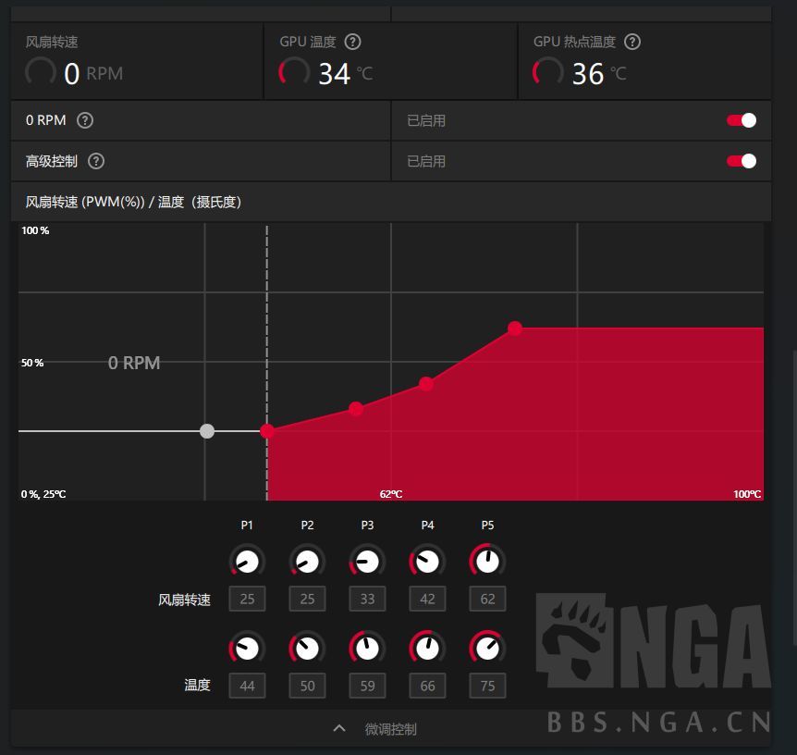This screenshot has width=797, height=755.
Task: Click the 微调控制 text label
Action: click(x=389, y=729)
